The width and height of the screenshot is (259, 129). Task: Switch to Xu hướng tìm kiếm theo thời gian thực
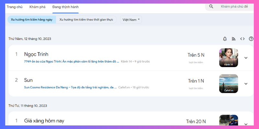tap(86, 20)
